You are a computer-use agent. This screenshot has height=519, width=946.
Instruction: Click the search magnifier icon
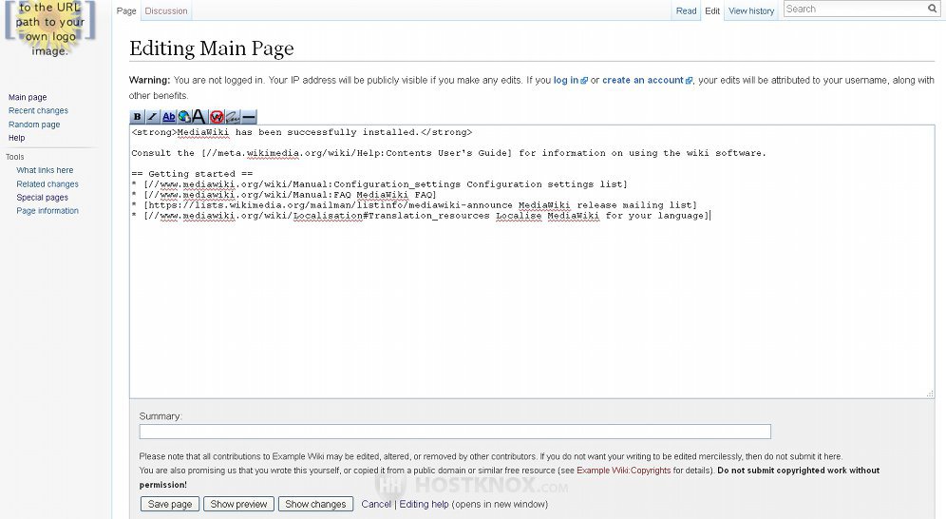932,9
